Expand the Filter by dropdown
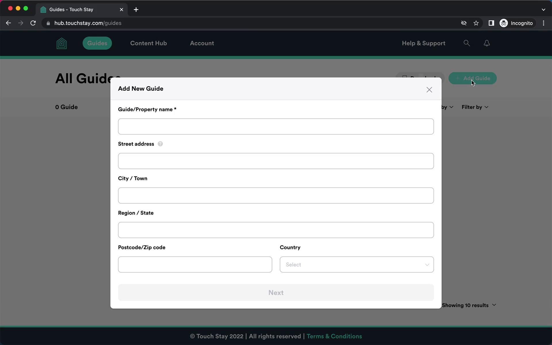552x345 pixels. coord(475,107)
